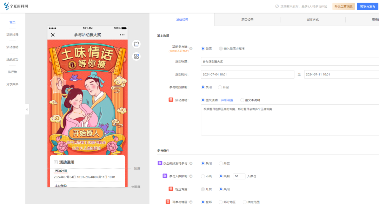The image size is (379, 204).
Task: Click the red 营 badge beside 活动说明
Action: point(171,100)
